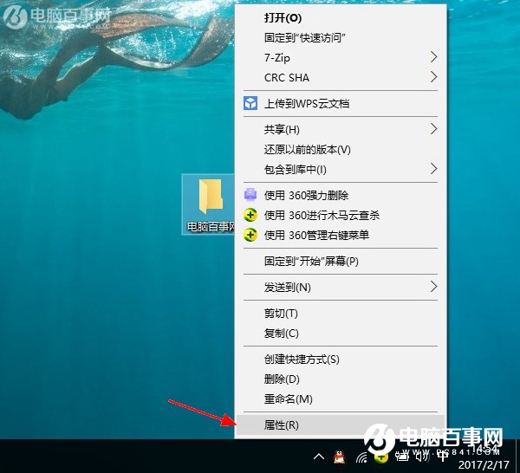Click the 360 force delete shredder icon

250,195
